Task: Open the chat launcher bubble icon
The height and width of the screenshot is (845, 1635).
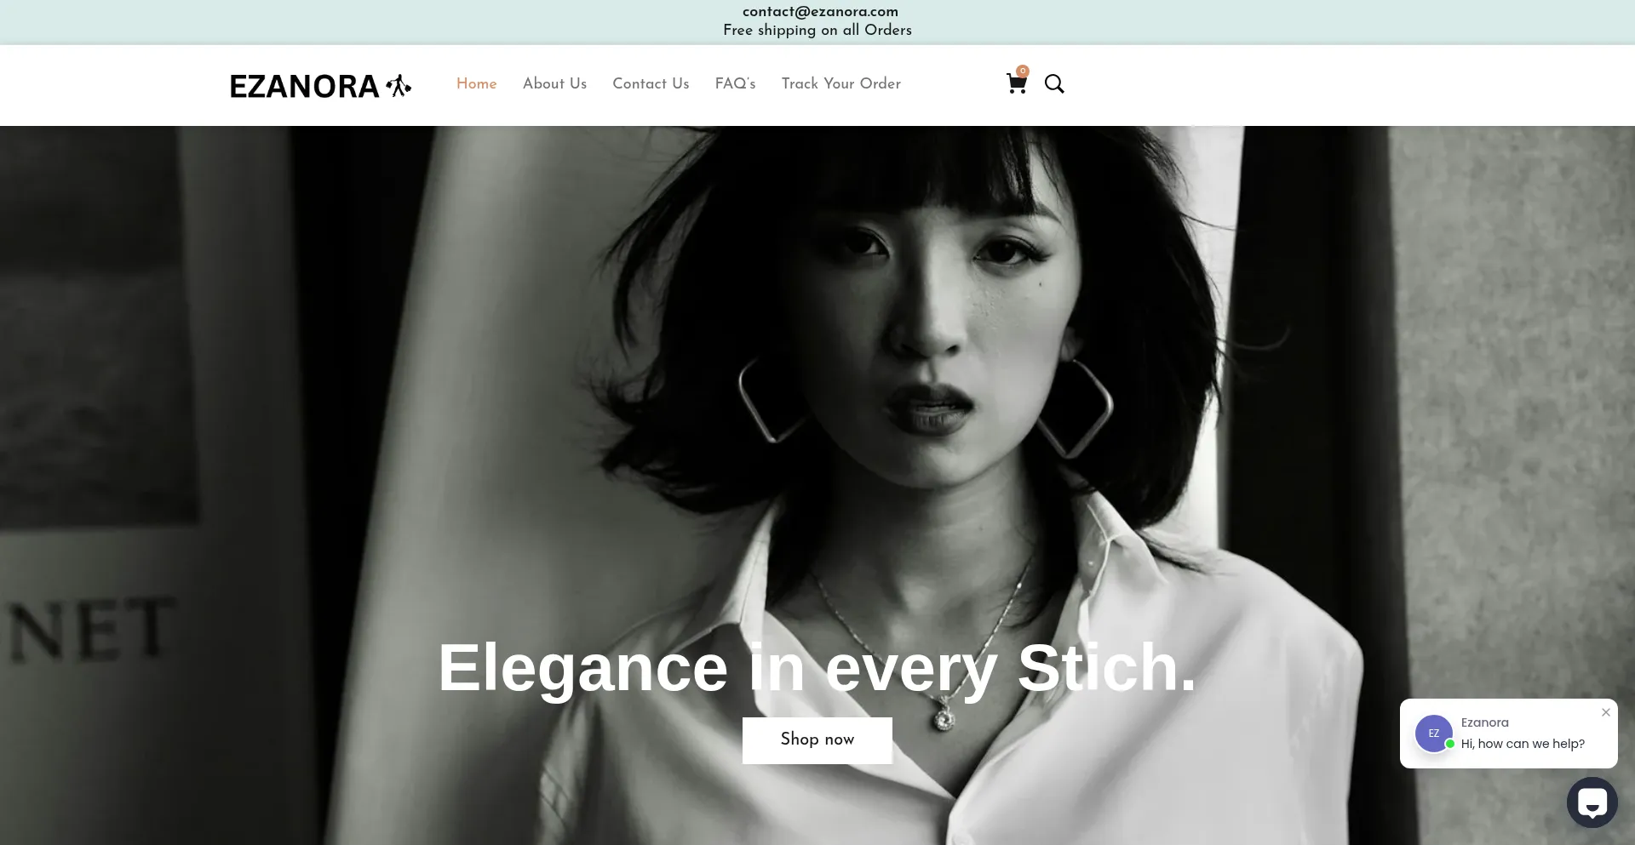Action: click(x=1592, y=802)
